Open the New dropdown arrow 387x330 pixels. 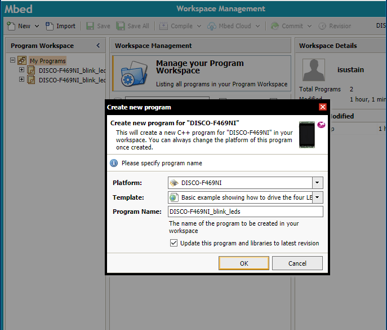point(37,26)
